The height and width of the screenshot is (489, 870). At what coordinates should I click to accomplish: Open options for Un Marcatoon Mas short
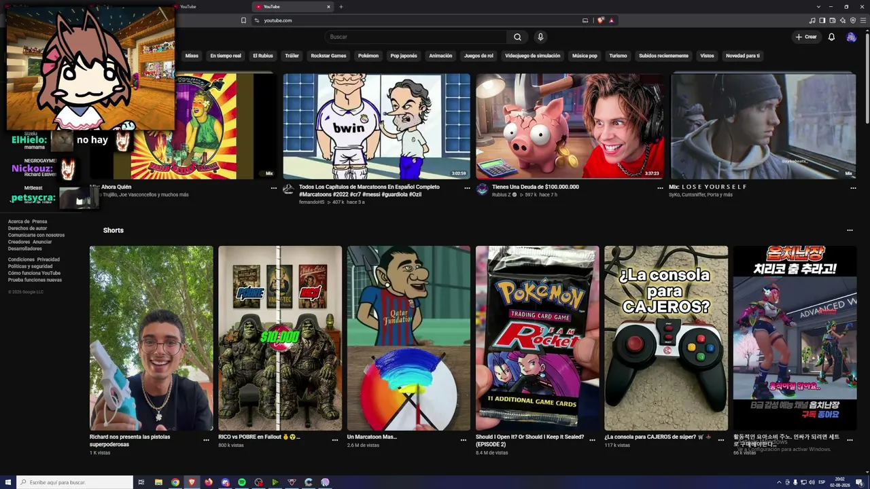coord(464,440)
